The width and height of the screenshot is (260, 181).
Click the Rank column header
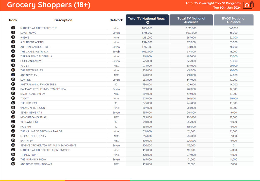point(13,20)
